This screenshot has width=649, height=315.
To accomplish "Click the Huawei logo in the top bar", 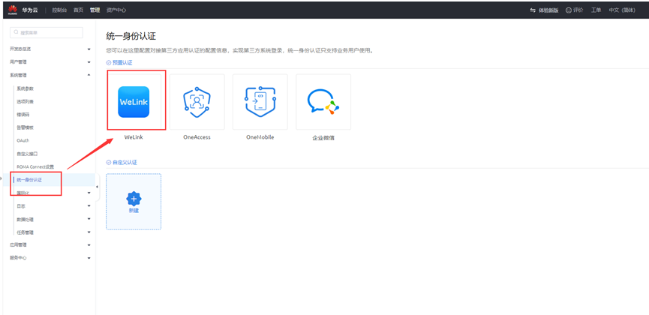I will coord(13,10).
